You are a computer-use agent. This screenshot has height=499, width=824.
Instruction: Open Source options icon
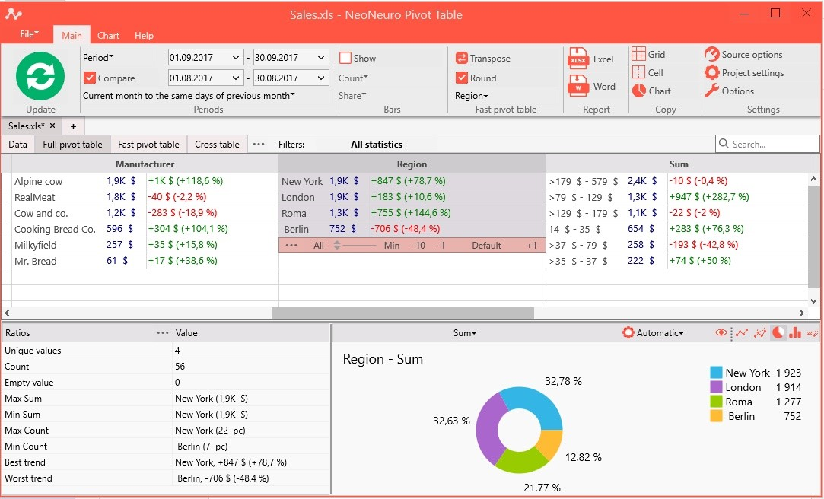click(711, 54)
